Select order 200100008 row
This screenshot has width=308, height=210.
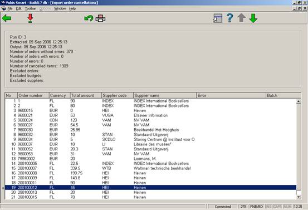(x=150, y=173)
